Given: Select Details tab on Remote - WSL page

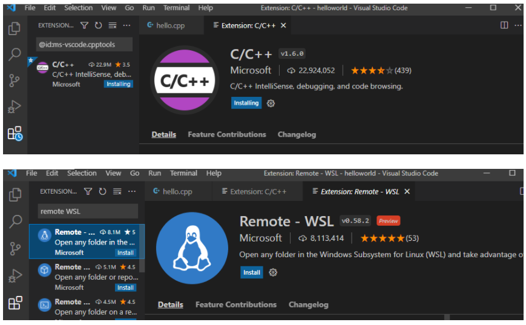Looking at the screenshot, I should point(171,304).
